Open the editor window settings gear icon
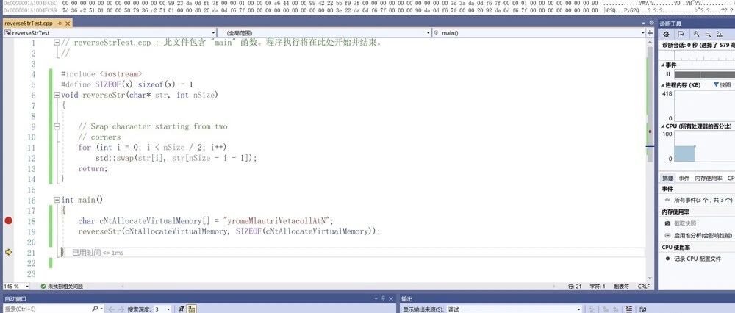735x313 pixels. [x=651, y=23]
